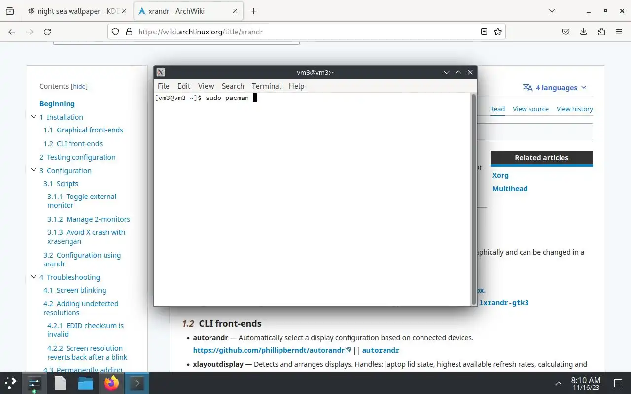
Task: Click the tracking protection shield icon
Action: pos(115,32)
